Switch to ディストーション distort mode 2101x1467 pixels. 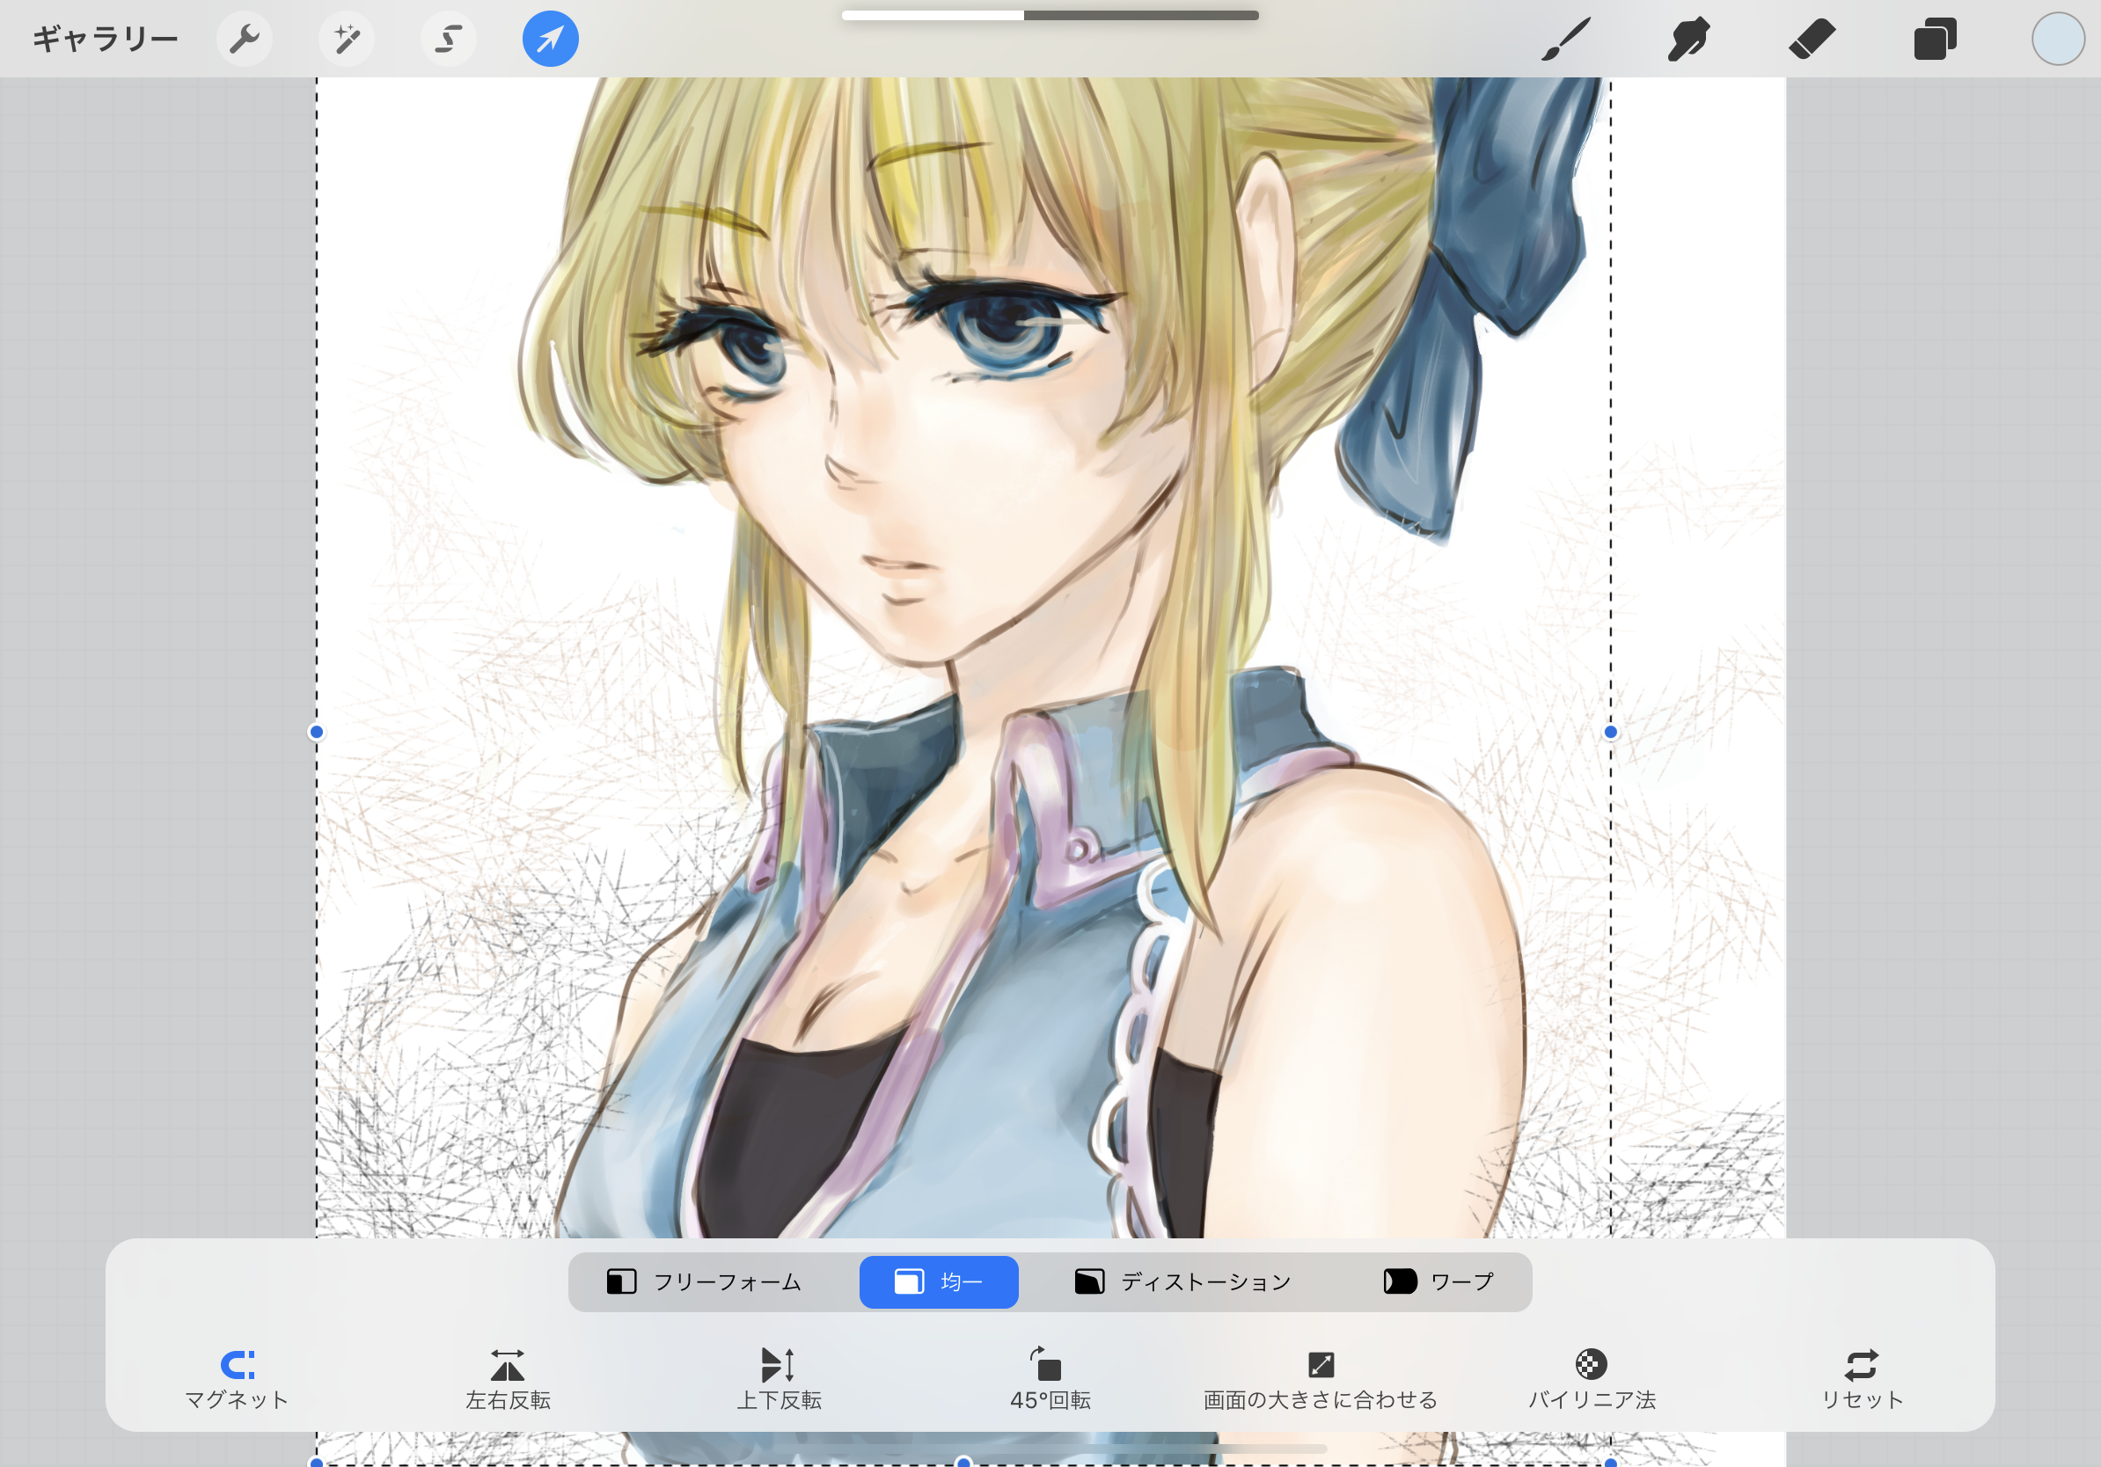[x=1182, y=1281]
